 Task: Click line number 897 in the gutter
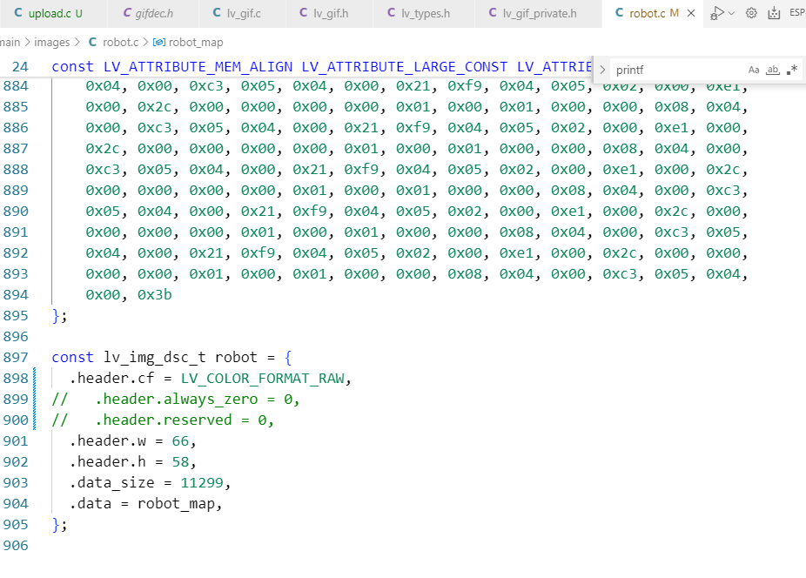(16, 357)
